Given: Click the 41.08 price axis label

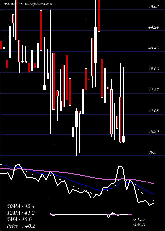Looking at the screenshot, I should 154,111.
